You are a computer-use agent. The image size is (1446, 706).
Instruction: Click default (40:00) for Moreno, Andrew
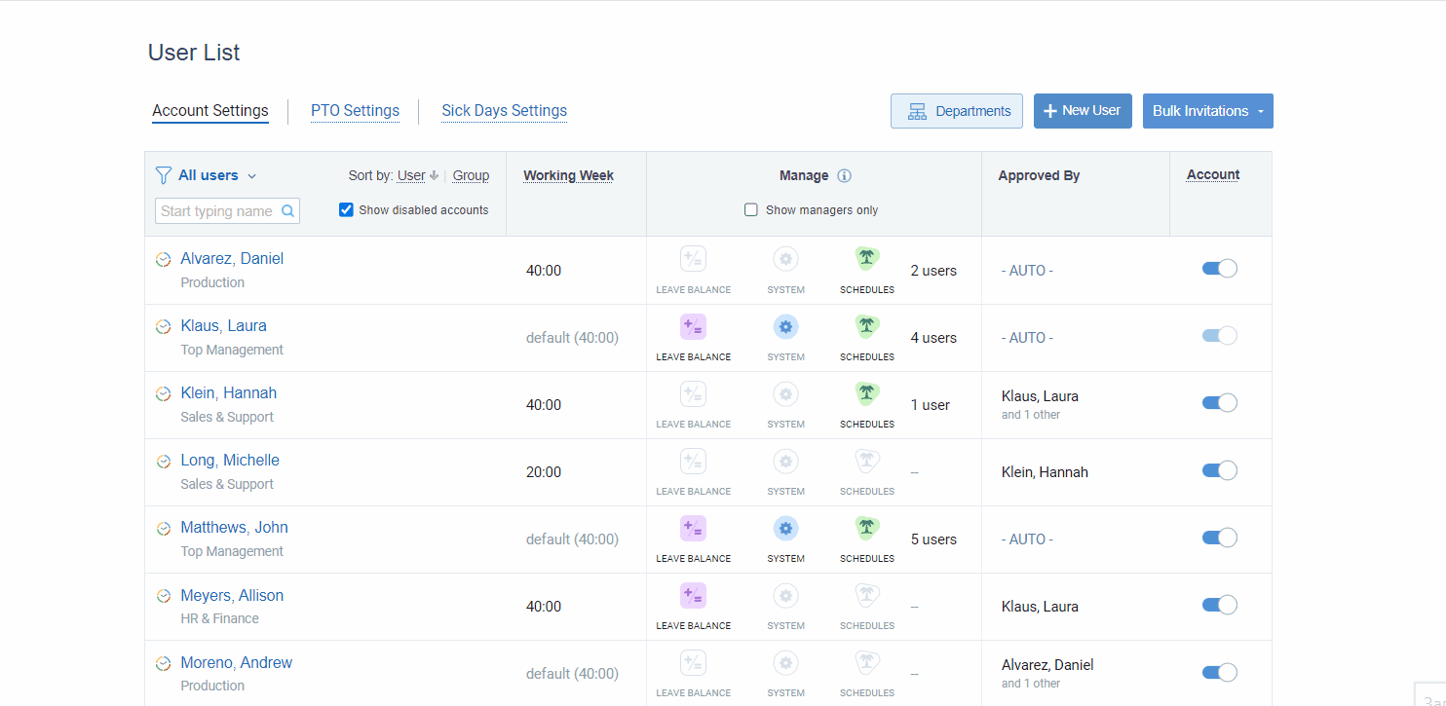pyautogui.click(x=572, y=674)
